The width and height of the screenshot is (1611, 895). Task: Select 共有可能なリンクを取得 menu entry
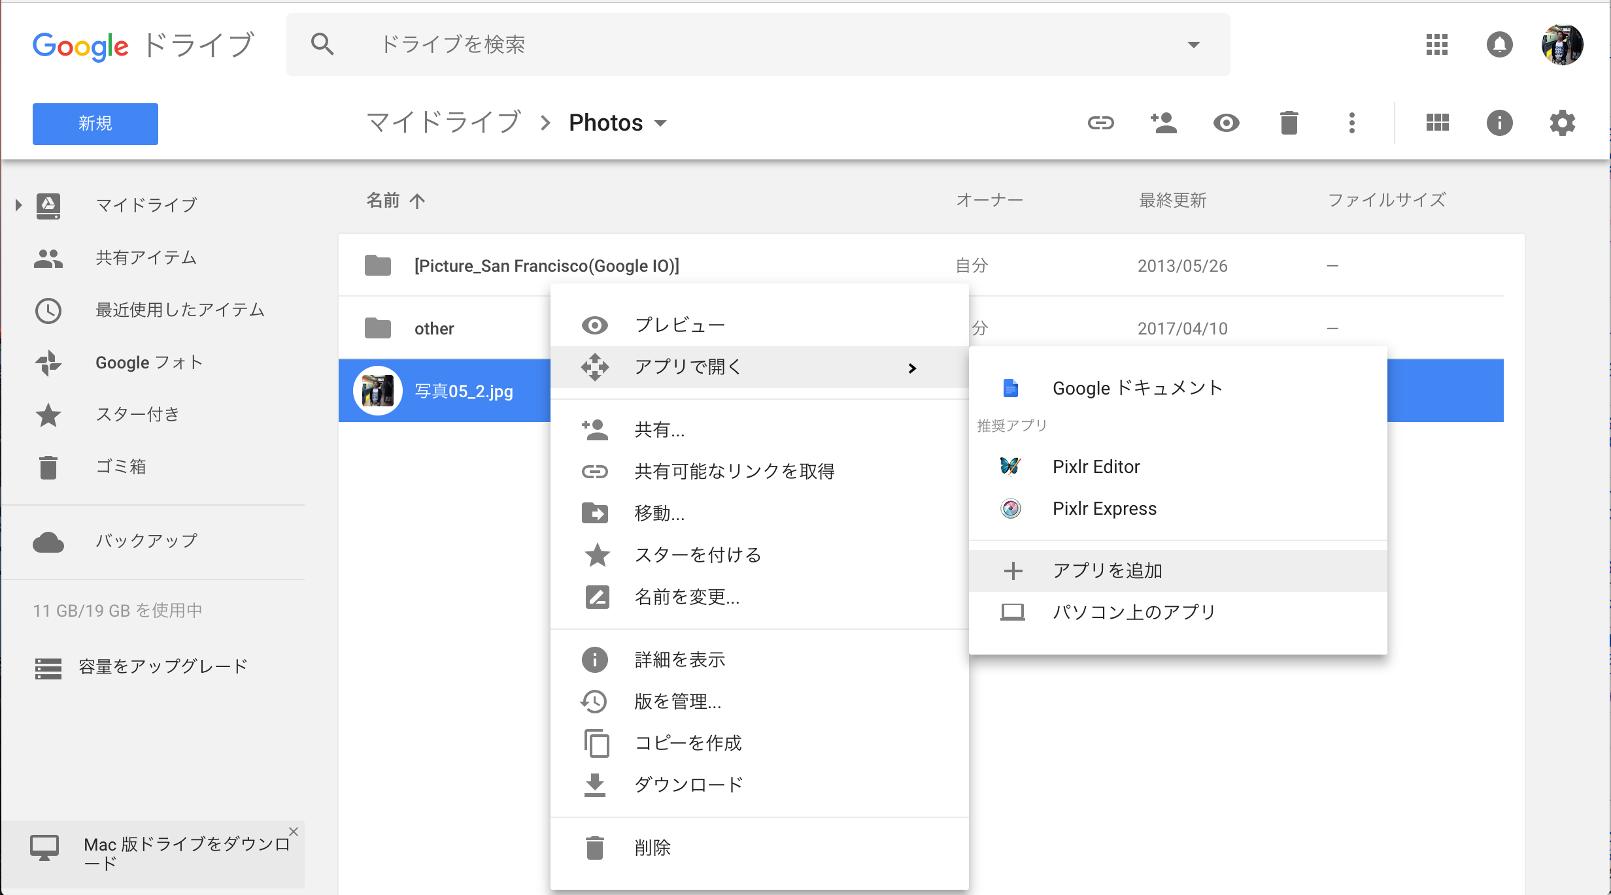coord(759,472)
